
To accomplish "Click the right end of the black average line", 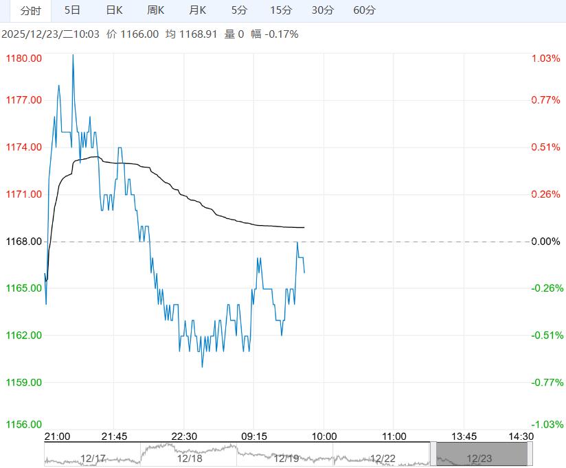I will pyautogui.click(x=304, y=227).
